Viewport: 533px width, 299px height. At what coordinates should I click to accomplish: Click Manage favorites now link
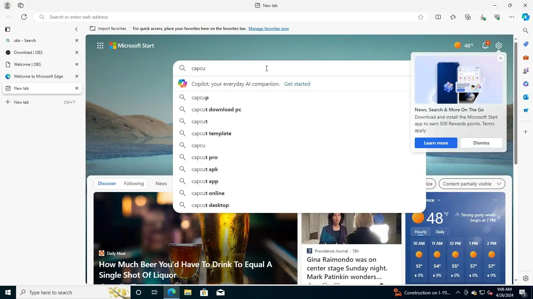[268, 29]
